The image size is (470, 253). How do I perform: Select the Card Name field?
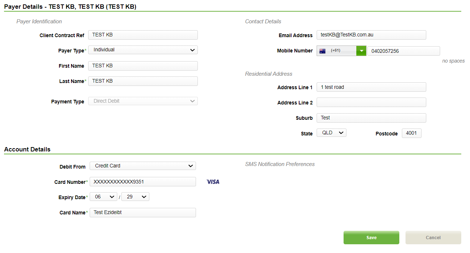143,212
